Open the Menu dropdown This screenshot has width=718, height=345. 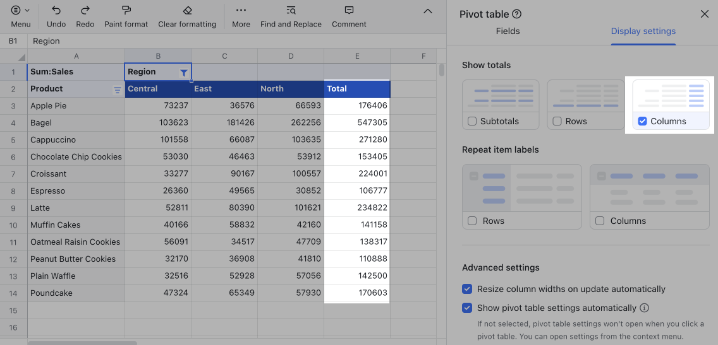point(20,11)
